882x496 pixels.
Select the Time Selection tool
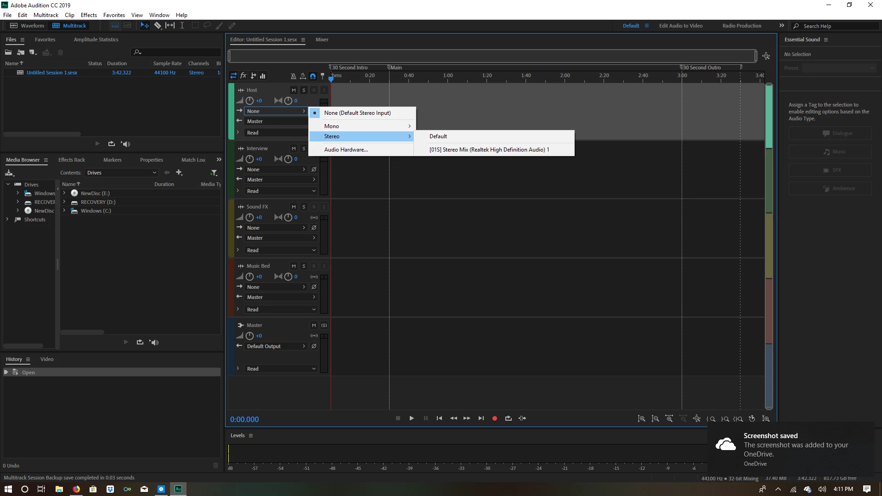[x=182, y=26]
